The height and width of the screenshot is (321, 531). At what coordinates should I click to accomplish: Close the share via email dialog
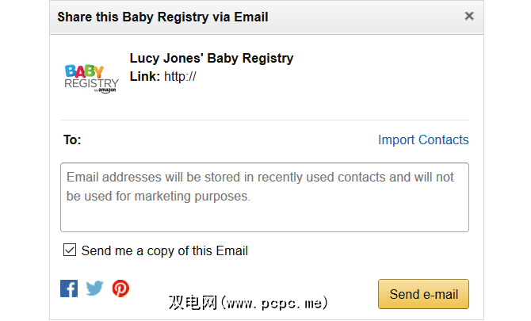[469, 16]
